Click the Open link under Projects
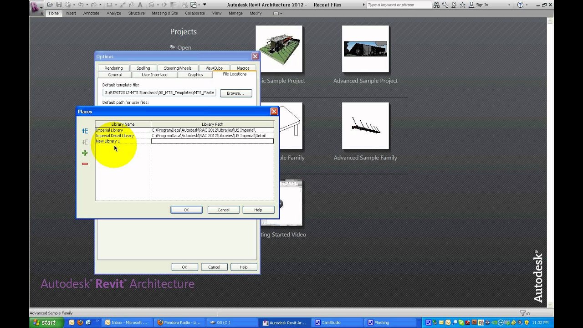This screenshot has width=583, height=328. click(x=184, y=47)
